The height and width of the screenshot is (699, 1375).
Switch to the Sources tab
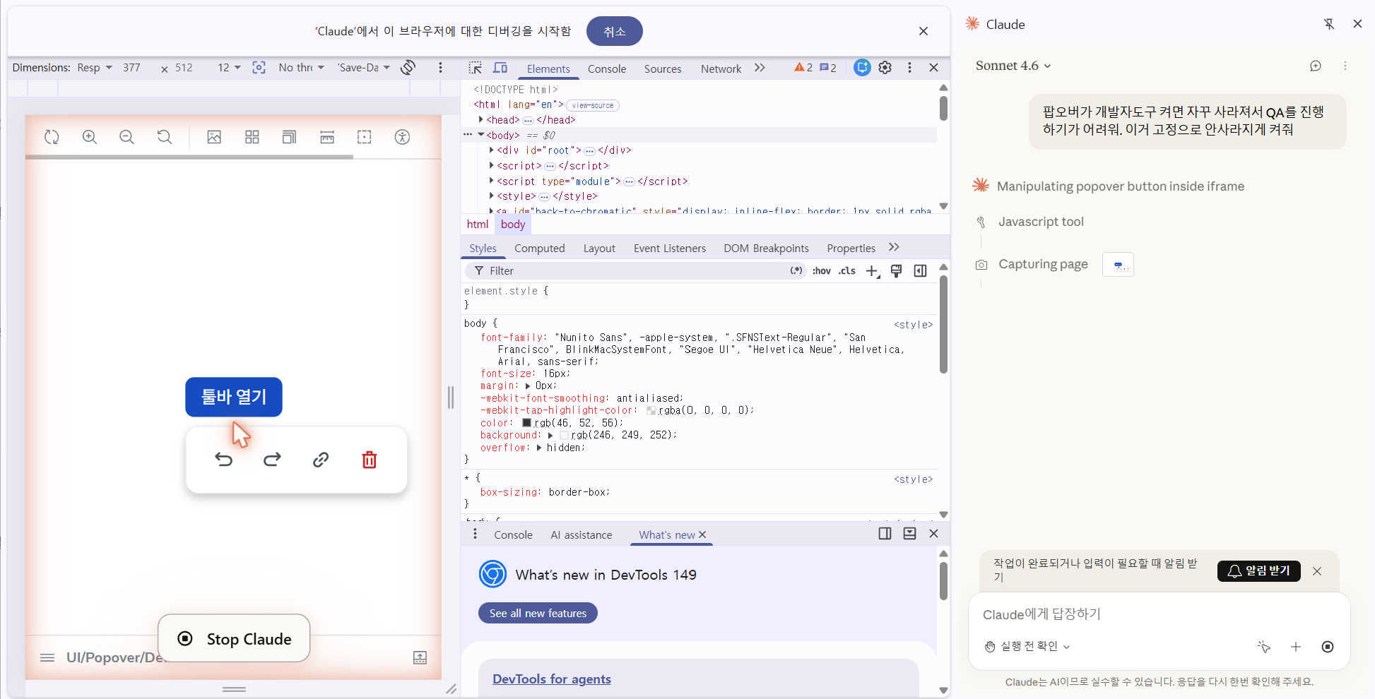pos(663,68)
